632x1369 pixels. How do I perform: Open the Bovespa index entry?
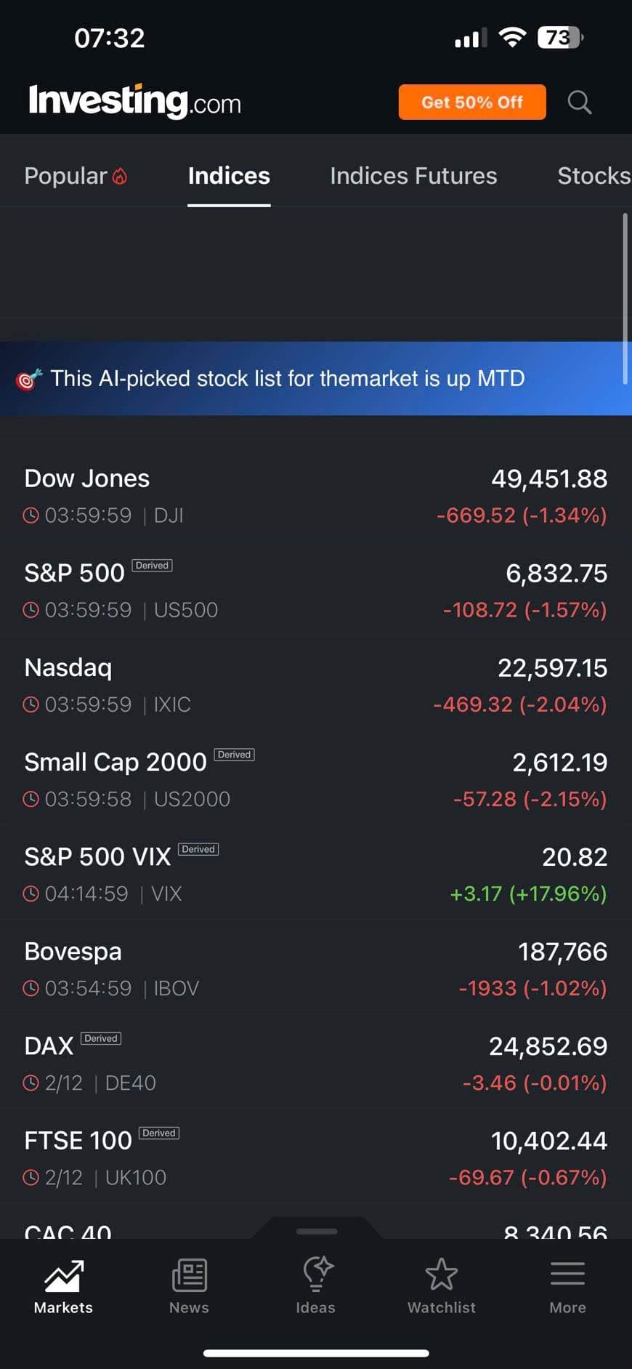[x=315, y=969]
